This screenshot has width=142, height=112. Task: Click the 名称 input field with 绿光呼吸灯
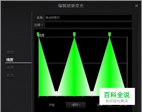(88, 18)
